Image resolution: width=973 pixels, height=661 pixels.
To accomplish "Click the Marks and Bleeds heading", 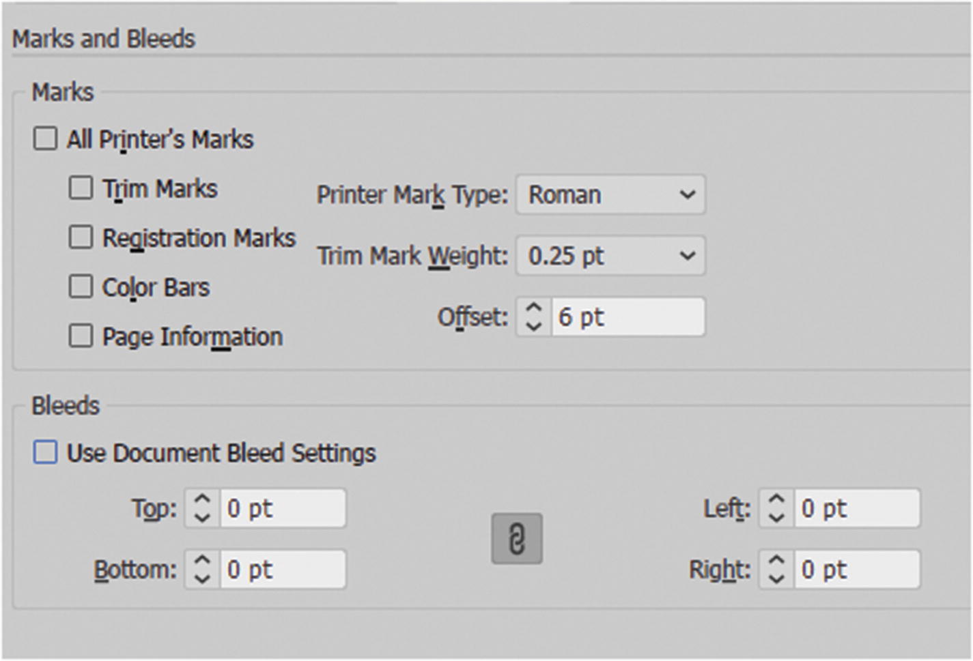I will point(104,39).
